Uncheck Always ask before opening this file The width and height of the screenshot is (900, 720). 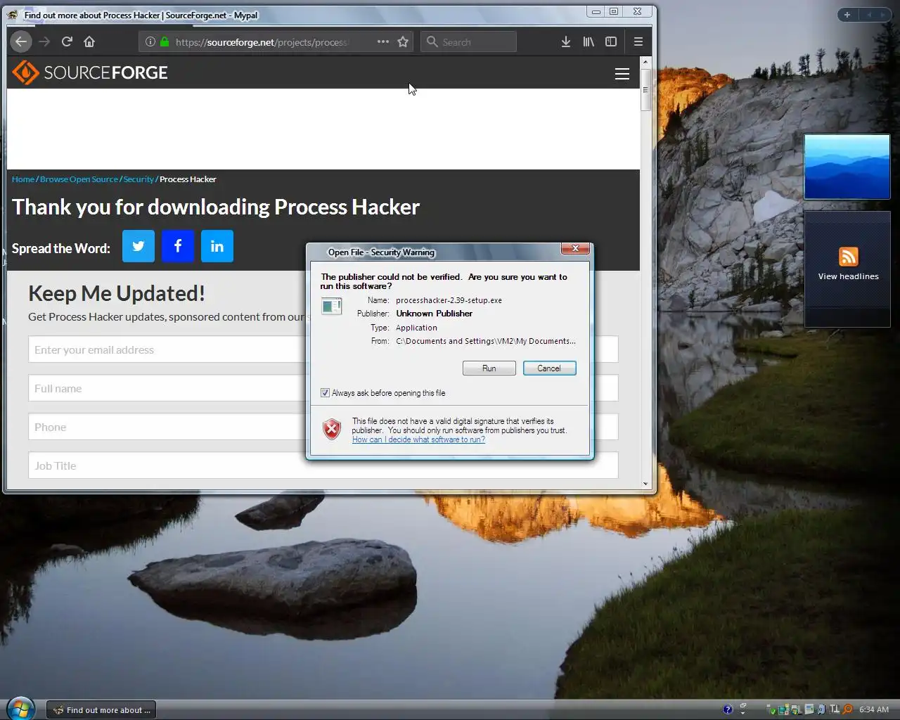325,393
